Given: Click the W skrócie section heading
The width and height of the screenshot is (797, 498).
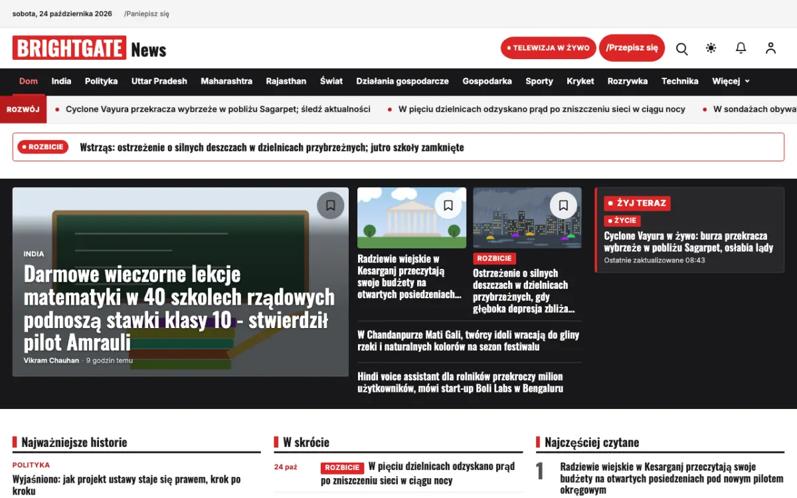Looking at the screenshot, I should coord(306,442).
